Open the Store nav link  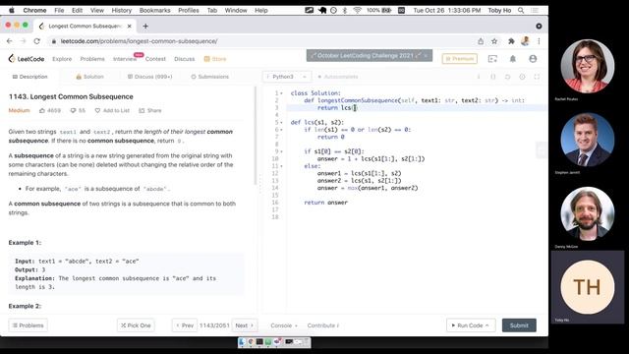pos(215,59)
